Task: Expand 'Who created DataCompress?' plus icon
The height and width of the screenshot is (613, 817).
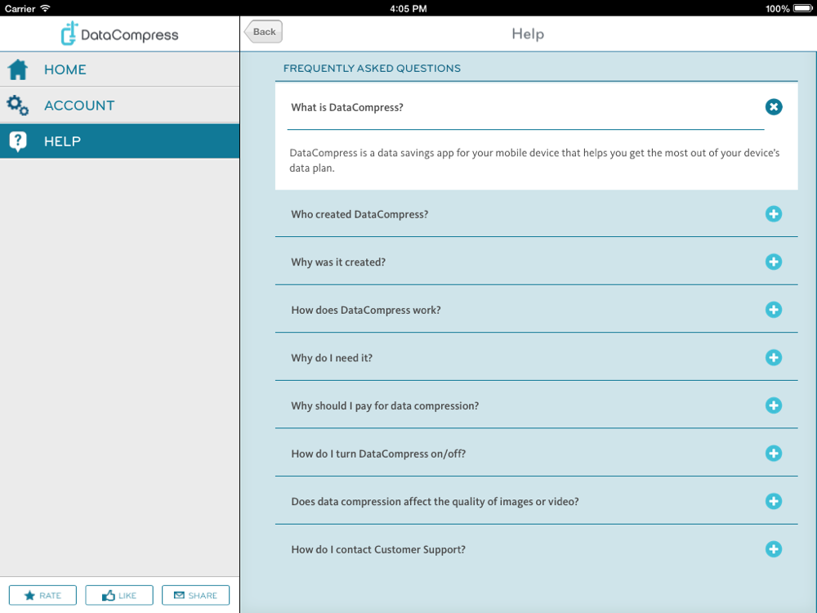Action: [x=774, y=213]
